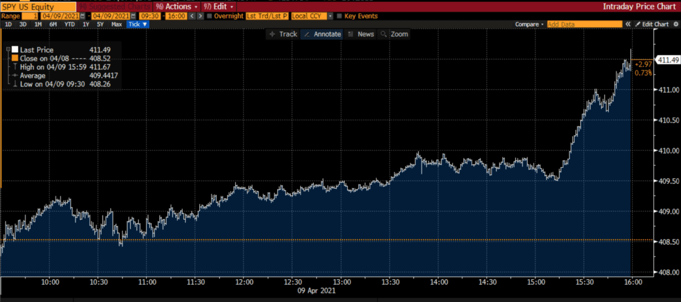Click the double-chevron collapse icon beside Add Data
This screenshot has width=681, height=302.
(628, 24)
